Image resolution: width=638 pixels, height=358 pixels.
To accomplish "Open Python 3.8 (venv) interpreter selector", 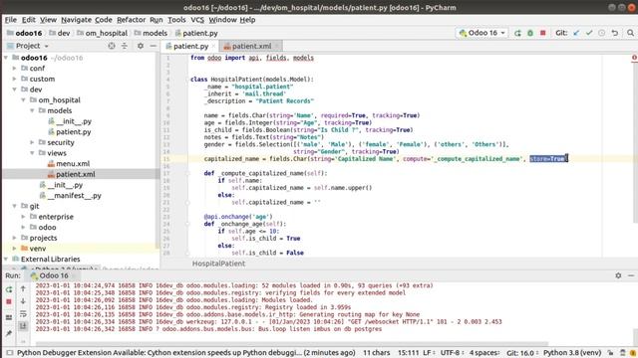I will (572, 353).
